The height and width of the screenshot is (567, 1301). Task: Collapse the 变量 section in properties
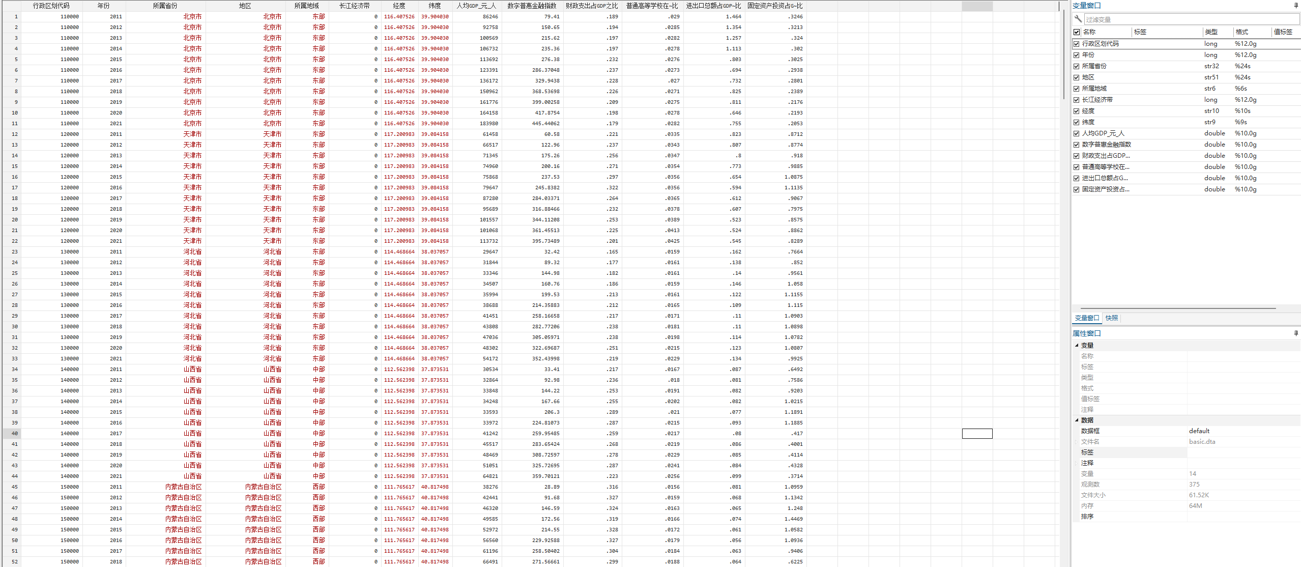point(1077,345)
